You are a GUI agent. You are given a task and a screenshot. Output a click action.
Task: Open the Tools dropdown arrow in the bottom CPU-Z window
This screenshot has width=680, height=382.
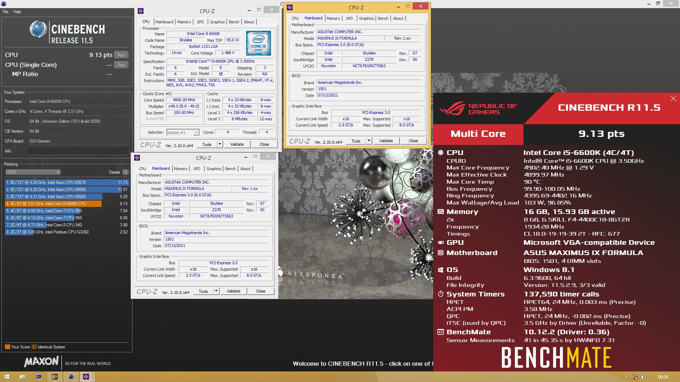tap(216, 291)
